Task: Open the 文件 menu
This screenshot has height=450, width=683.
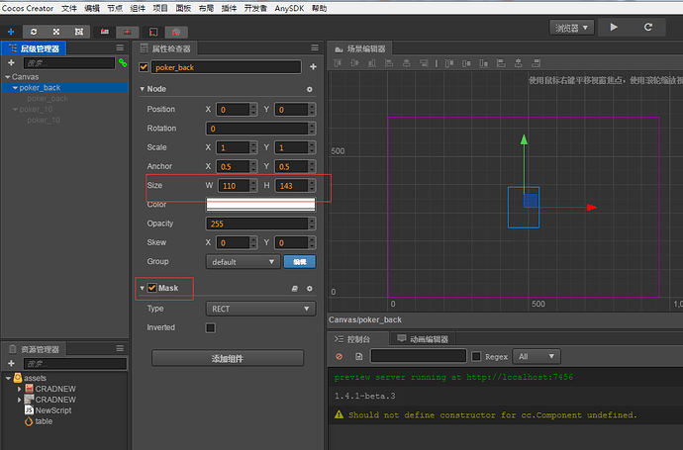Action: (68, 7)
